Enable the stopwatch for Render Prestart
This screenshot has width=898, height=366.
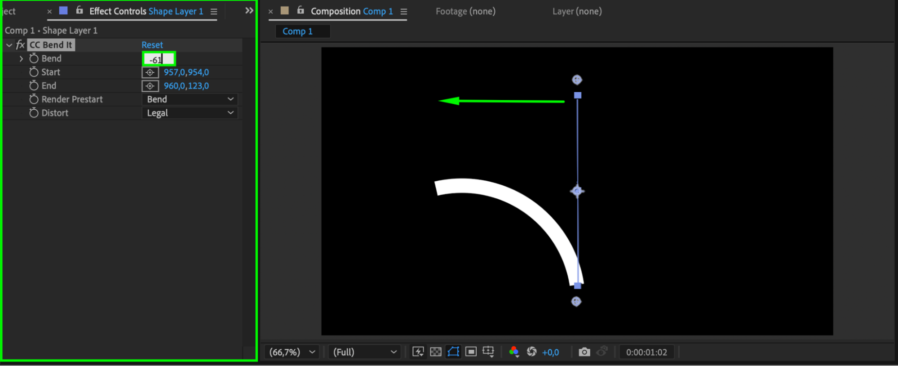34,99
